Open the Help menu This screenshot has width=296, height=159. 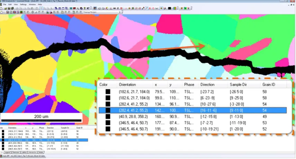click(40, 4)
